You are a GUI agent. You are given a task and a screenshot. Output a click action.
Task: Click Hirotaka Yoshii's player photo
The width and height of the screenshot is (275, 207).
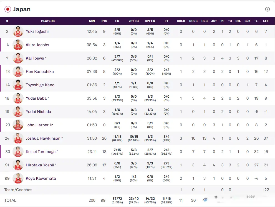[x=18, y=165]
